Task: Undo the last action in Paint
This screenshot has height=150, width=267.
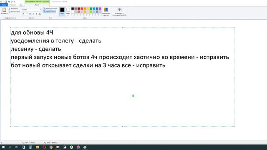Action: pyautogui.click(x=9, y=2)
